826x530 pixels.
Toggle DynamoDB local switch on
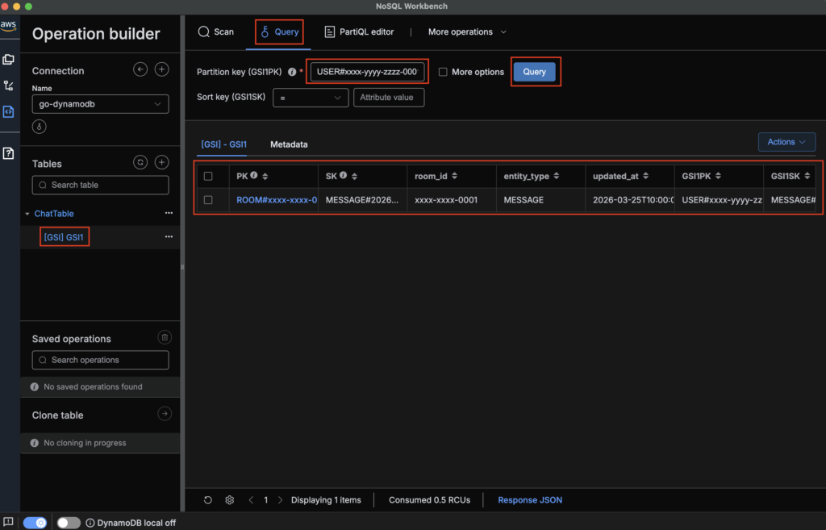(69, 523)
